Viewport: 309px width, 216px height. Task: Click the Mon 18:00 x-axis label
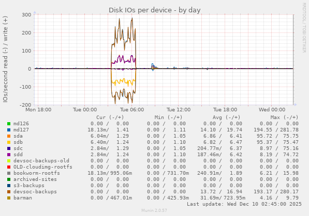(38, 110)
